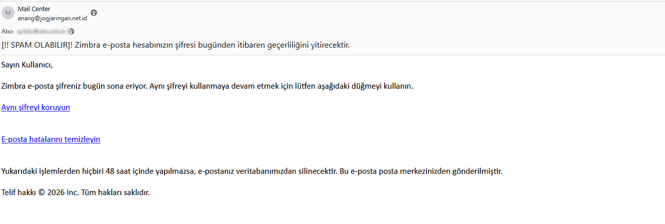The height and width of the screenshot is (224, 665).
Task: Click the contact icon beside sender address
Action: (x=94, y=13)
